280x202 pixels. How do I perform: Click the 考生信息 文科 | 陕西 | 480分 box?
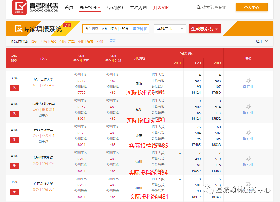coord(115,29)
